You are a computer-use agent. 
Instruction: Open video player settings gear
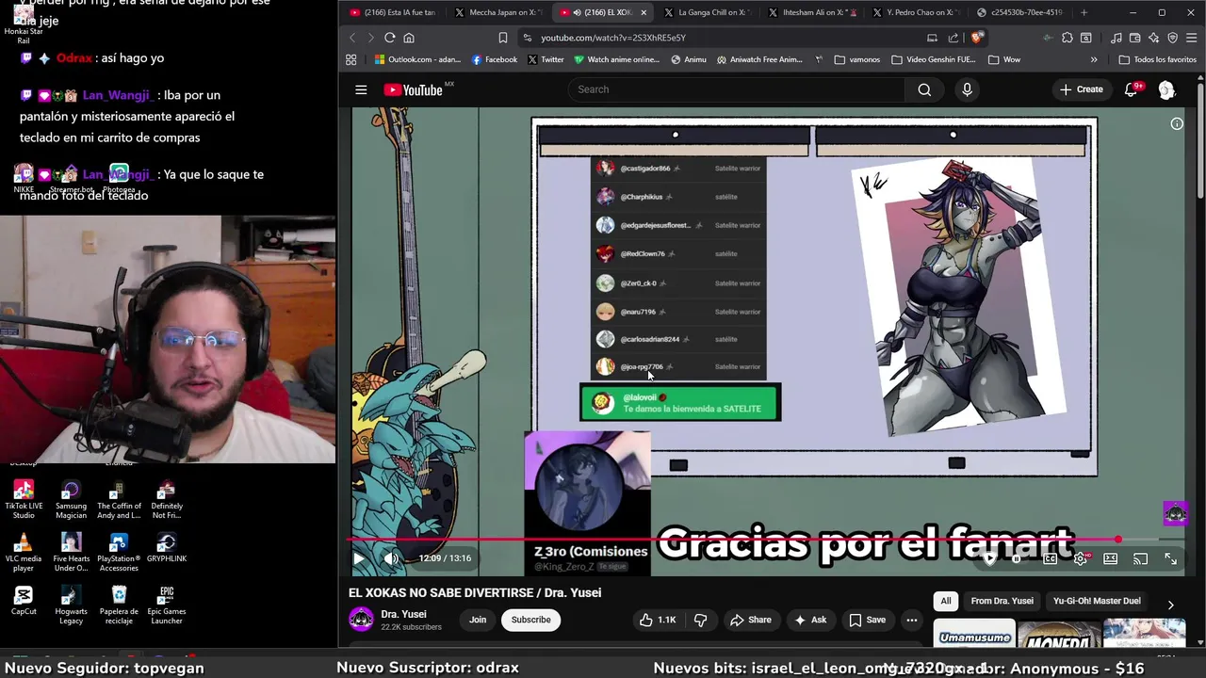[x=1080, y=558]
